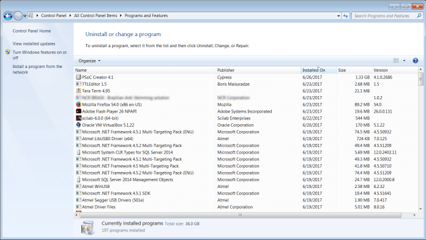The image size is (426, 240).
Task: Select .NET Framework 4.5.2 Multi-Targeting Pack (ENU) name
Action: [x=138, y=173]
